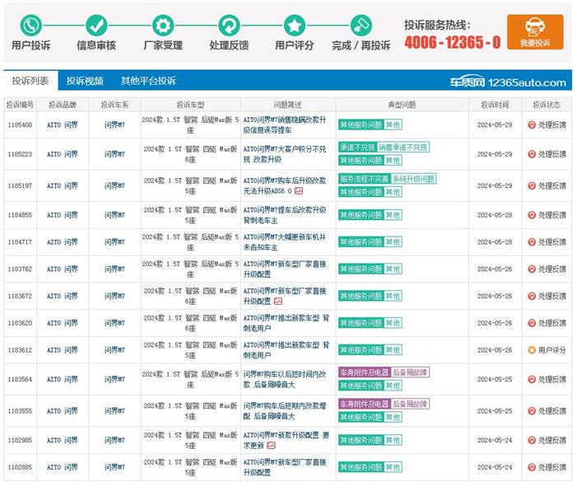Click 问界M7 series in row 1185223

(x=114, y=154)
